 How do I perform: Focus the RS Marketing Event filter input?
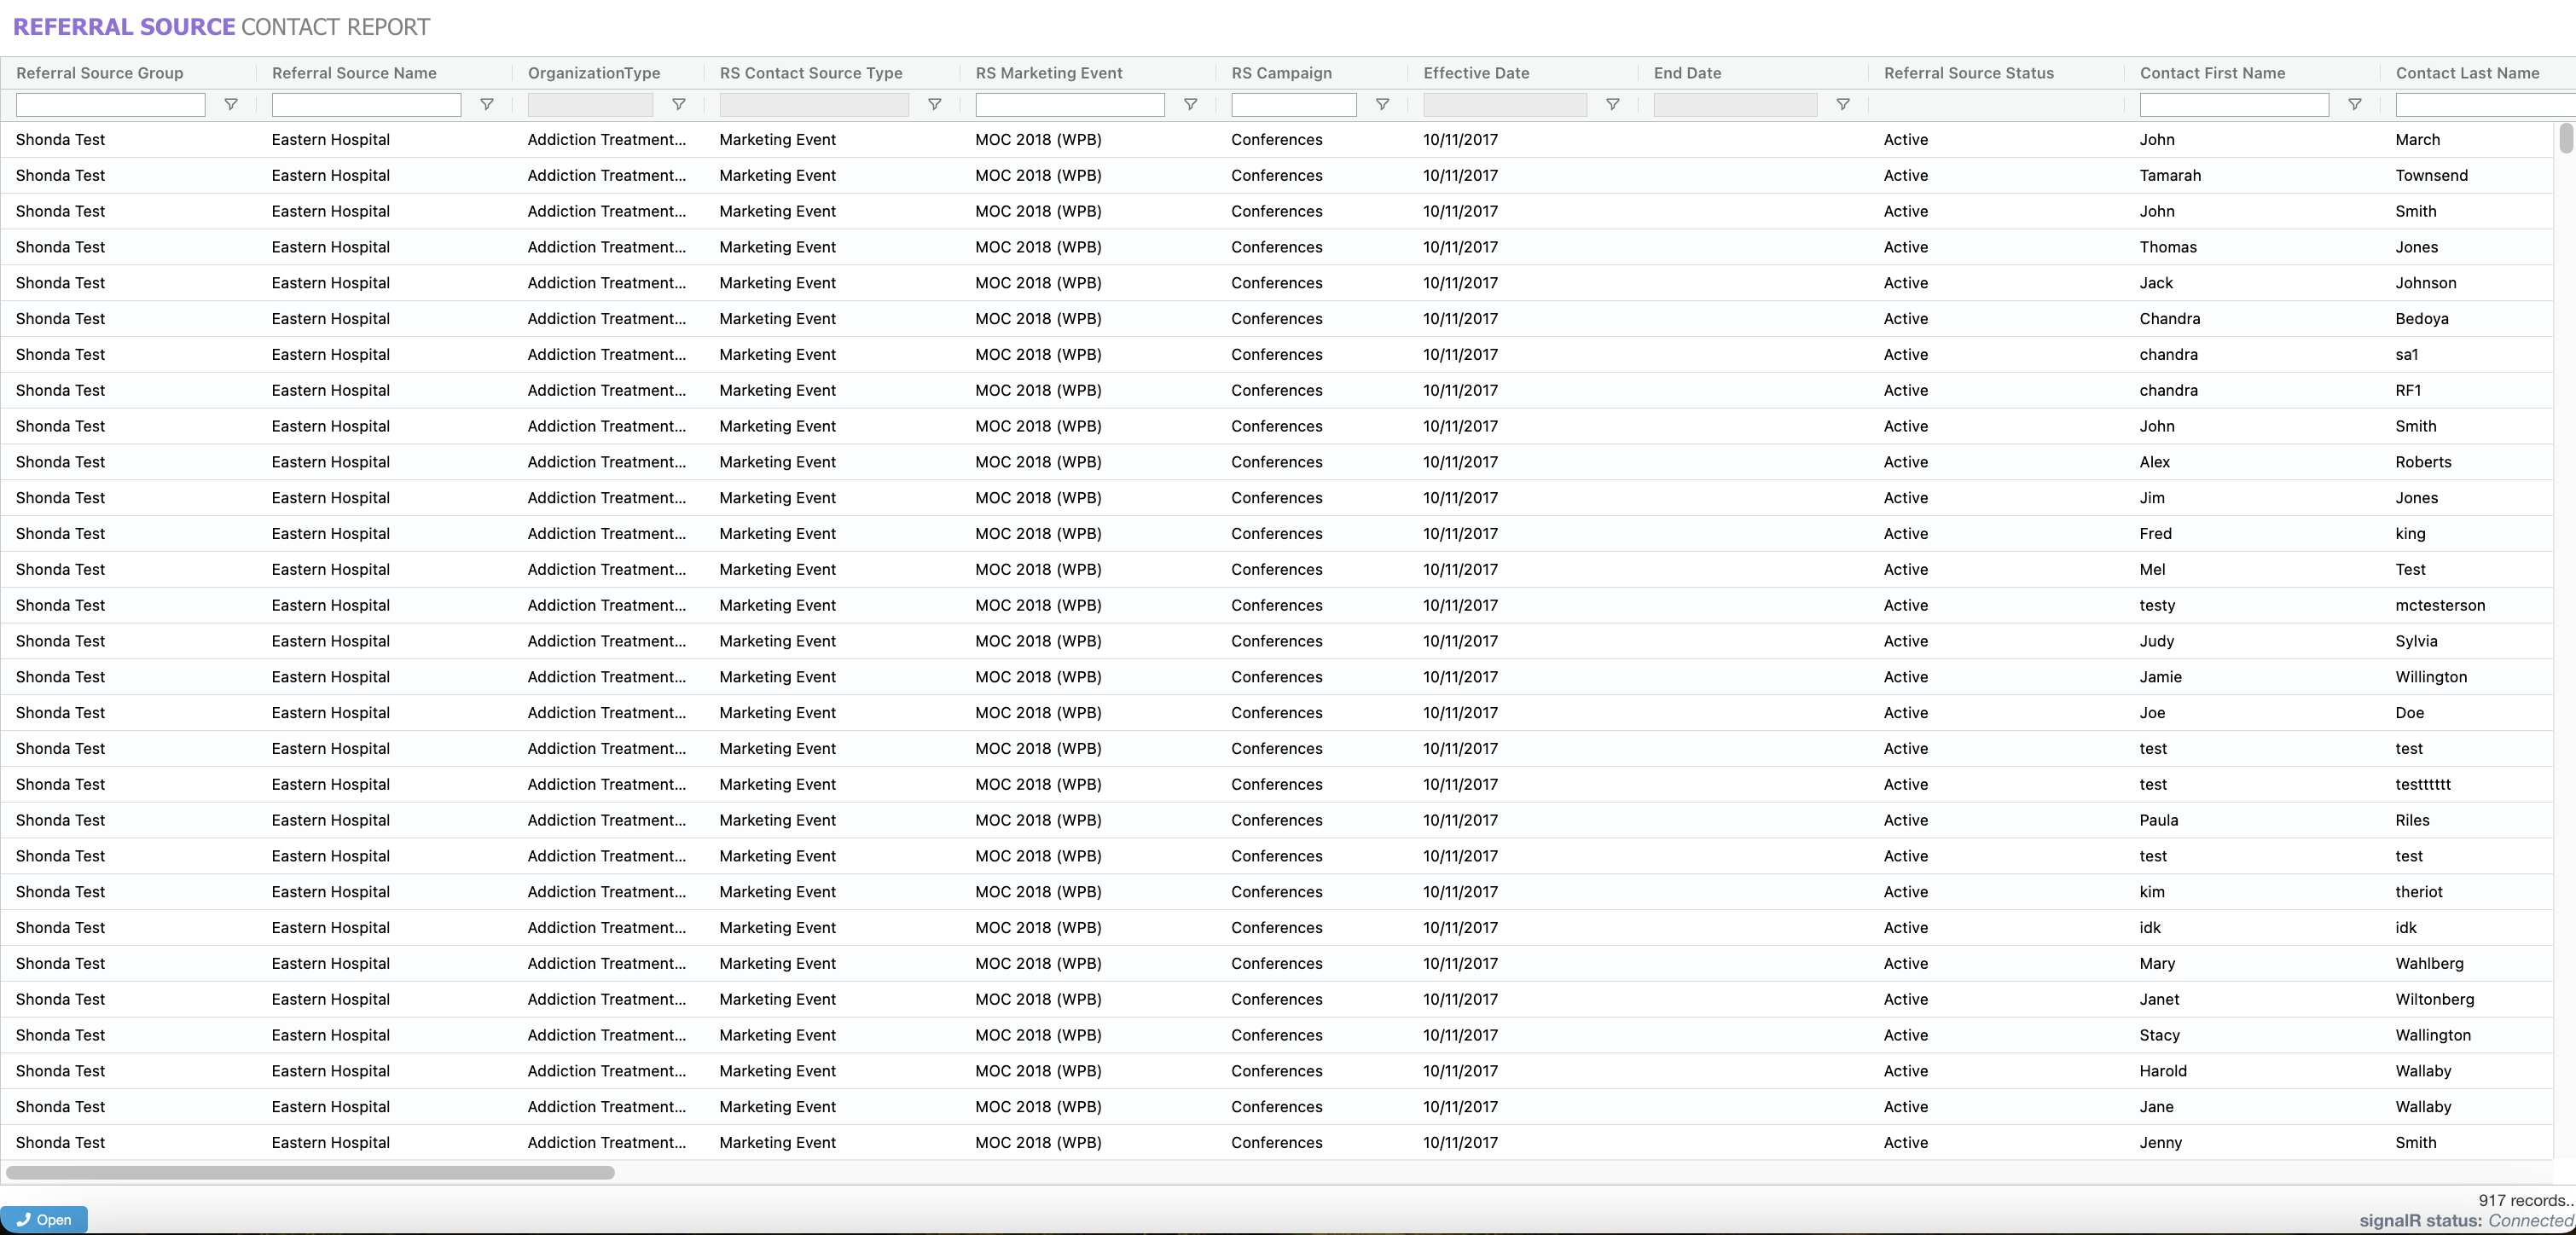coord(1070,105)
